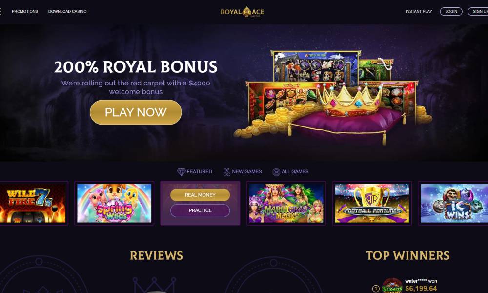Screen dimensions: 488x293
Task: Open Football Fortunes game thumbnail
Action: point(372,203)
